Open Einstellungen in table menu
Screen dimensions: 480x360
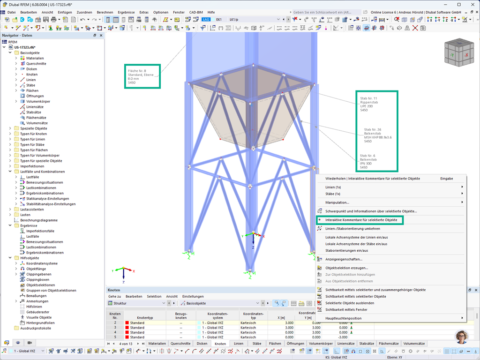193,296
